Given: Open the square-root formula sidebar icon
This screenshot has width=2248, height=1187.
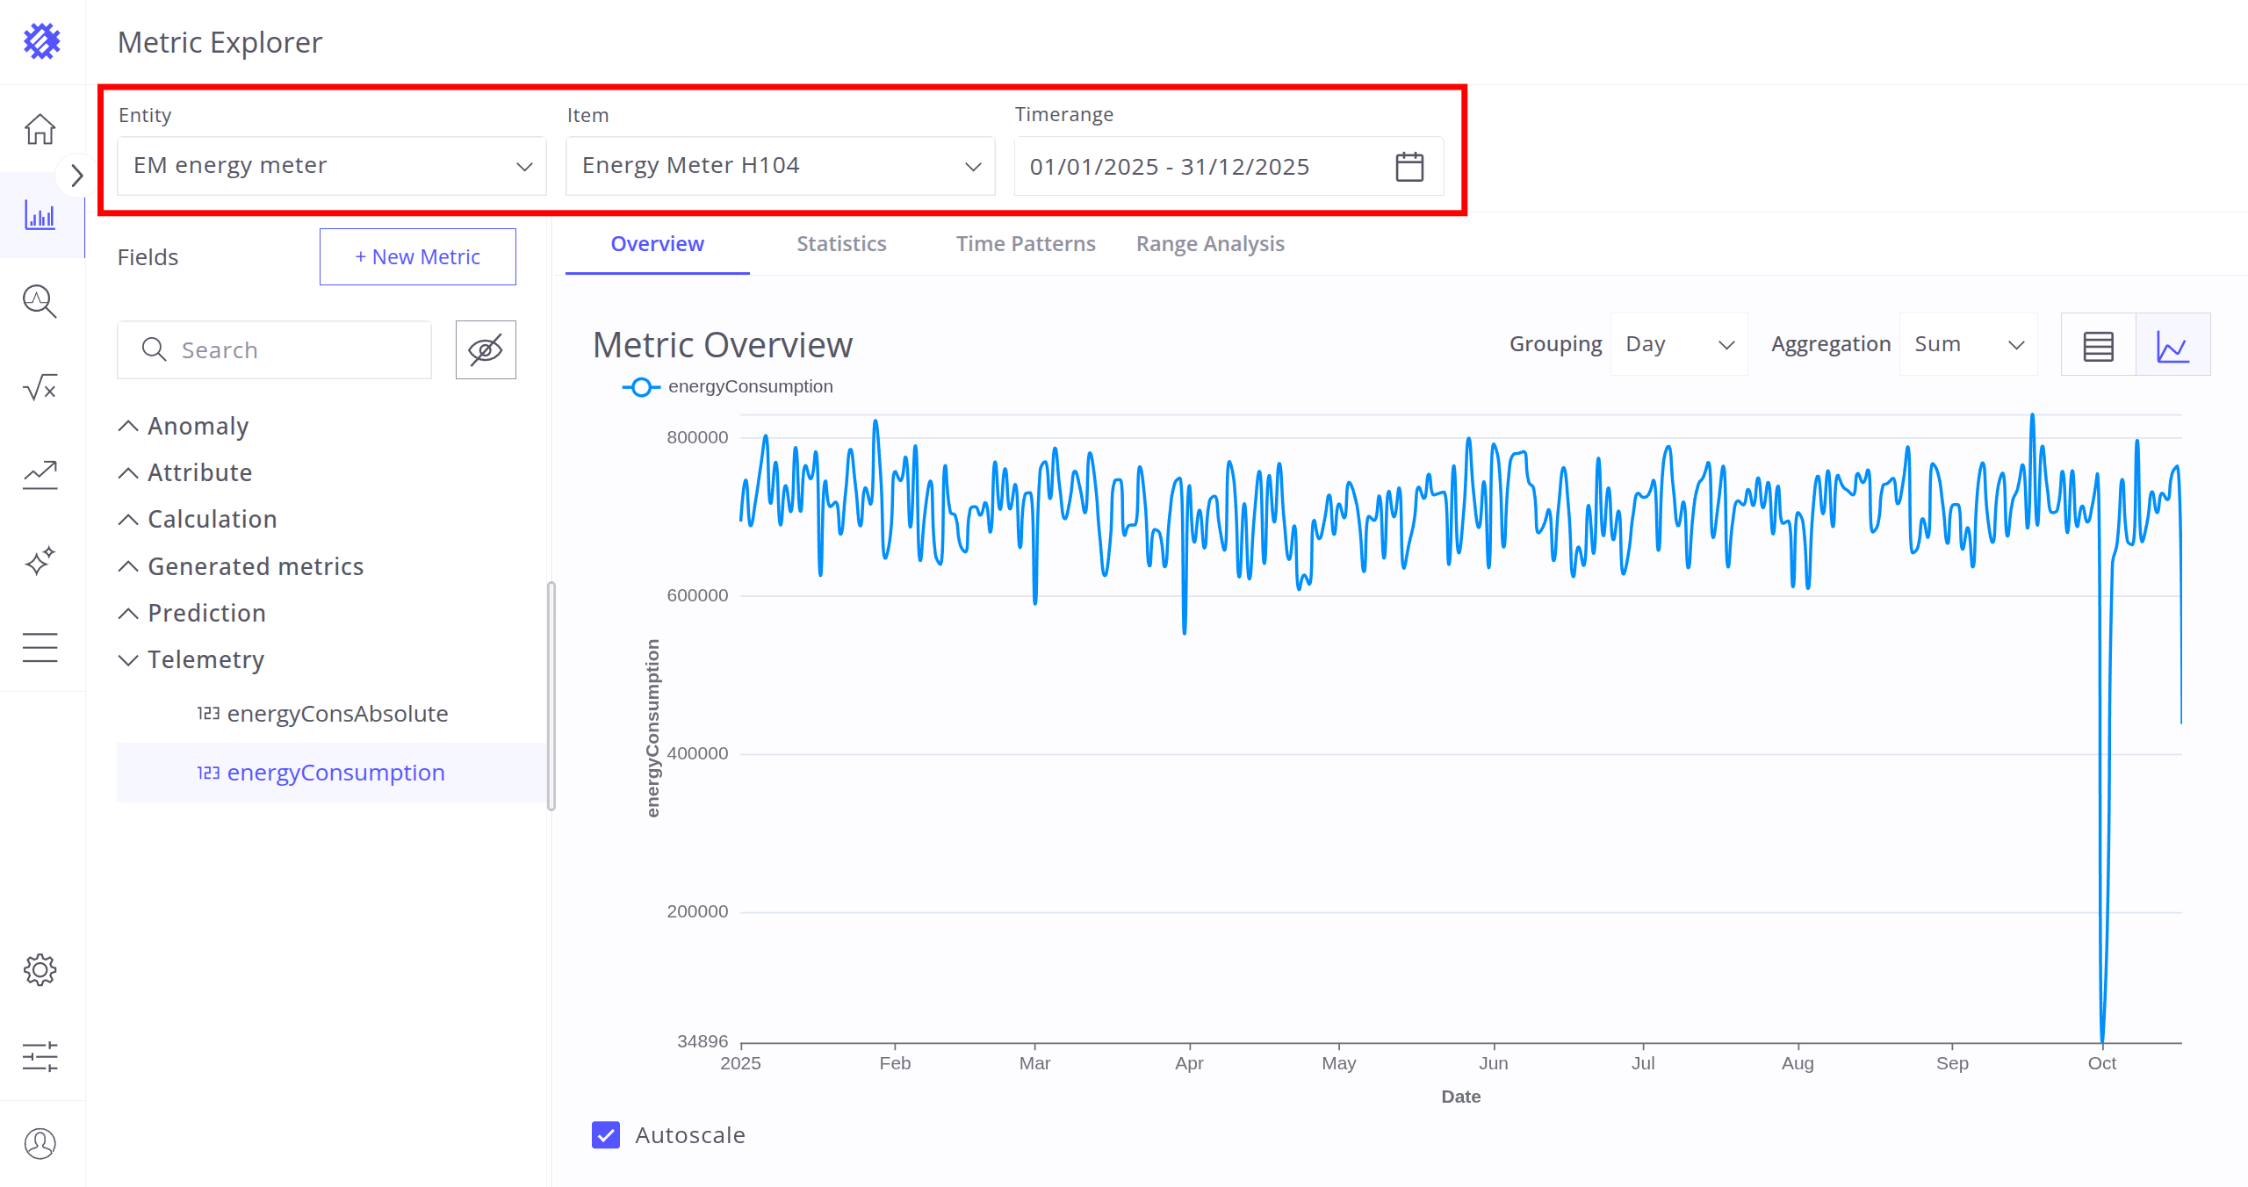Looking at the screenshot, I should coord(40,387).
